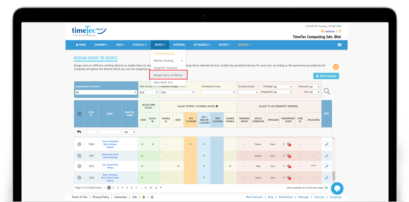Click the user icon before Jackson
The height and width of the screenshot is (202, 409).
pos(323,31)
